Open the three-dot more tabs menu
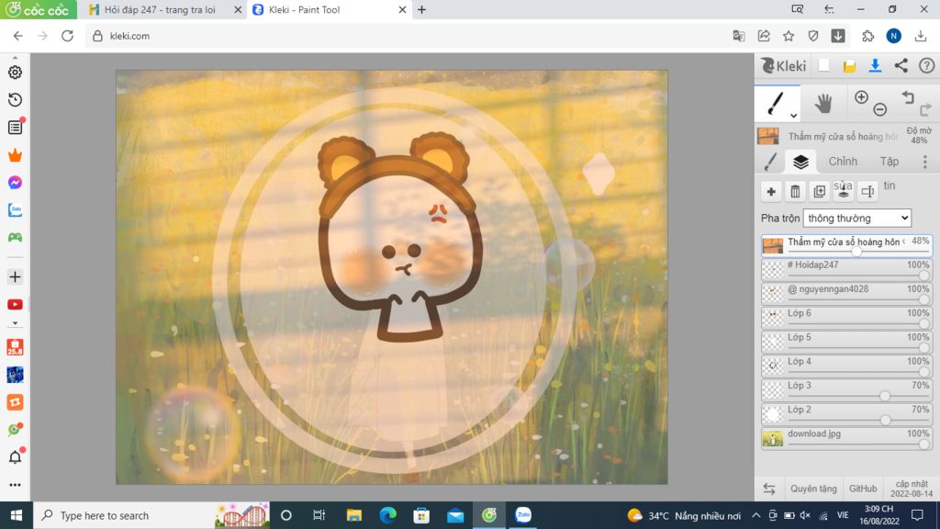The width and height of the screenshot is (940, 529). pos(925,162)
